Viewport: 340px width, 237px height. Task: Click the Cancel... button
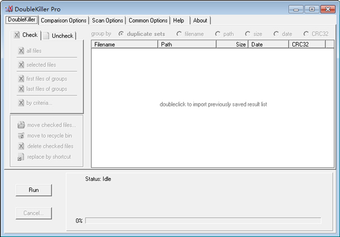point(34,213)
